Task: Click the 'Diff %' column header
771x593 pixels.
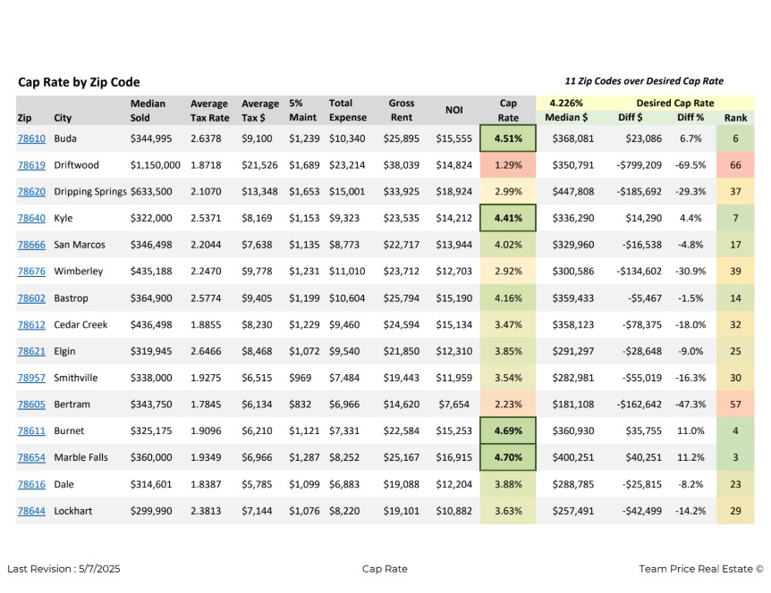Action: [x=691, y=117]
